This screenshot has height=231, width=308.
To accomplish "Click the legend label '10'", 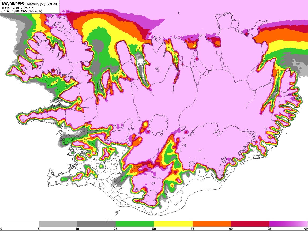I will click(77, 229).
